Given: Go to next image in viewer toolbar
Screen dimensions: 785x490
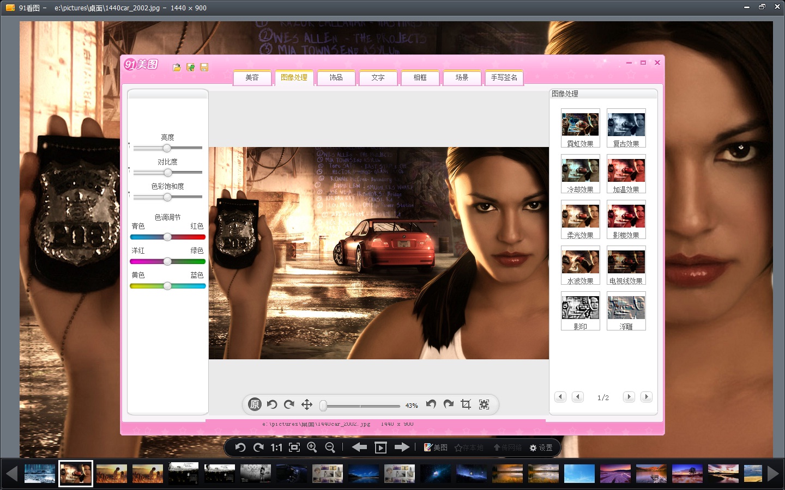Looking at the screenshot, I should point(402,448).
